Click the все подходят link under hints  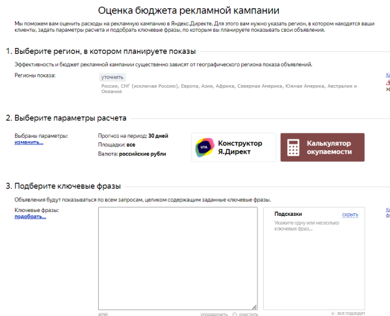click(351, 313)
